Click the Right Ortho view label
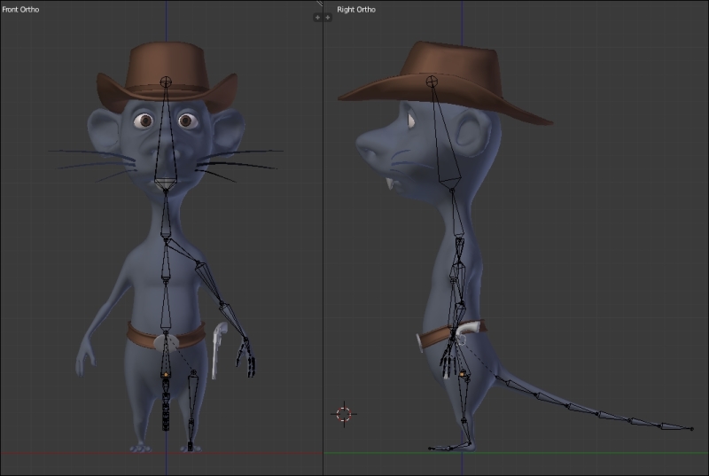709x476 pixels. click(x=356, y=9)
